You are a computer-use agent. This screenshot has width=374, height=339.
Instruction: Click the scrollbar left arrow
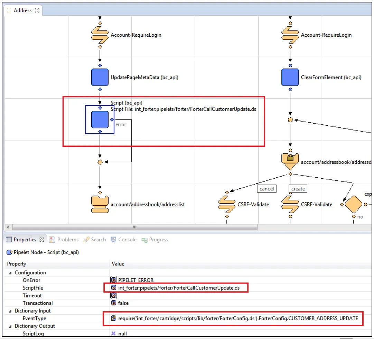click(8, 227)
